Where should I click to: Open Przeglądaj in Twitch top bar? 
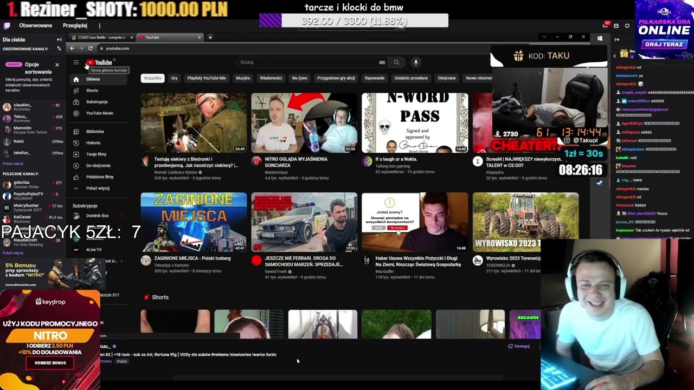75,25
